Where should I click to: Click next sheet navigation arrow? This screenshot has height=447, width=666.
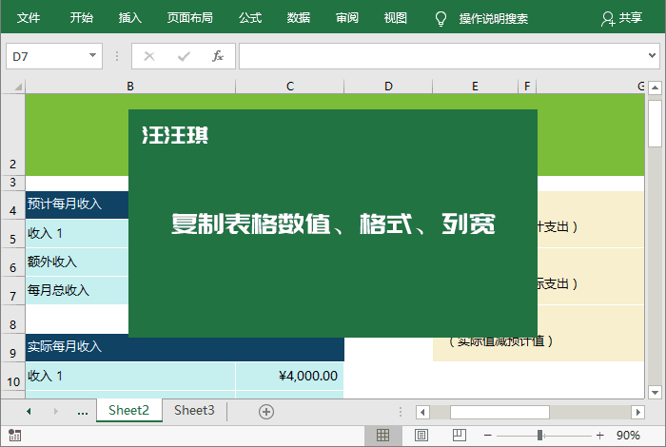[x=55, y=412]
